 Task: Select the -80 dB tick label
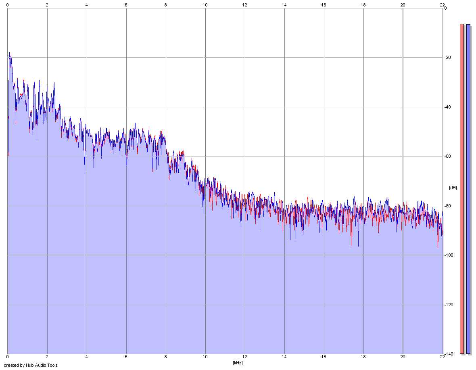coord(447,206)
